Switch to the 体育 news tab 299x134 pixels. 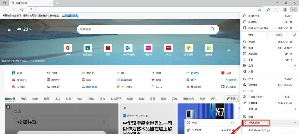click(x=102, y=99)
